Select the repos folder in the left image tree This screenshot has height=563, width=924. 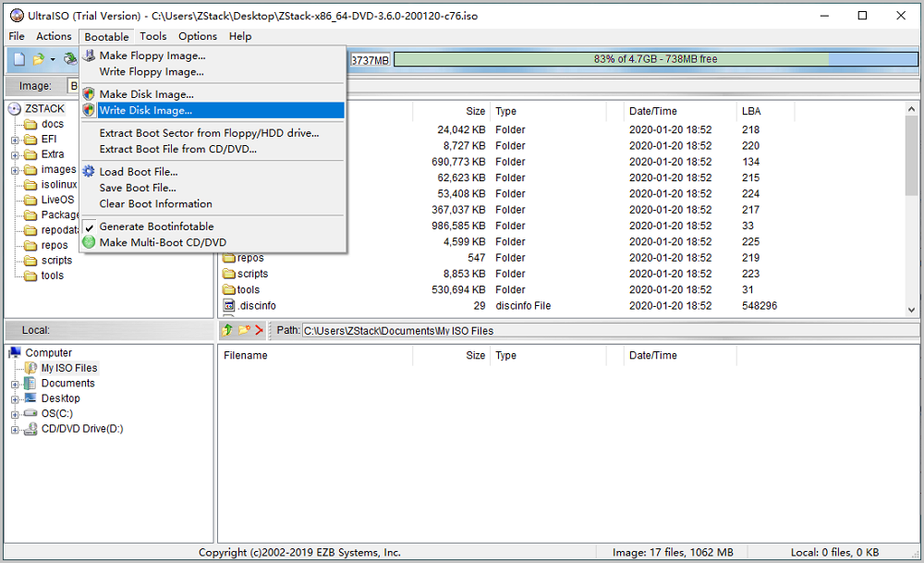click(x=55, y=245)
